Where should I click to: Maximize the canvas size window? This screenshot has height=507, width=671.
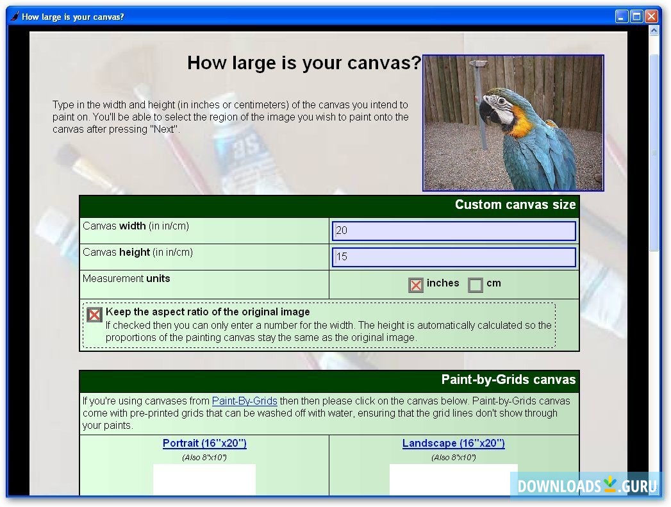(x=637, y=16)
